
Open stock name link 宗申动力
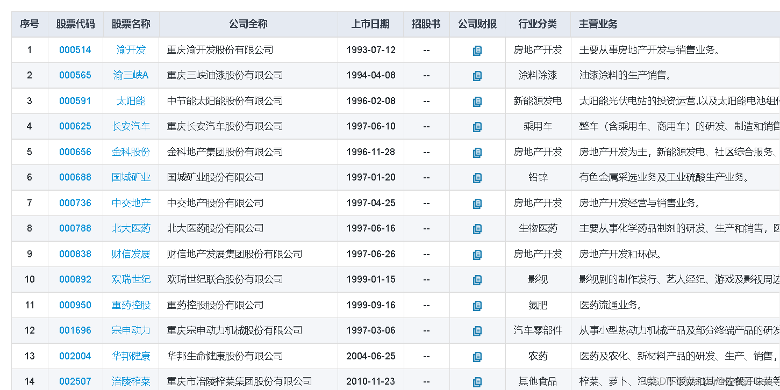131,330
